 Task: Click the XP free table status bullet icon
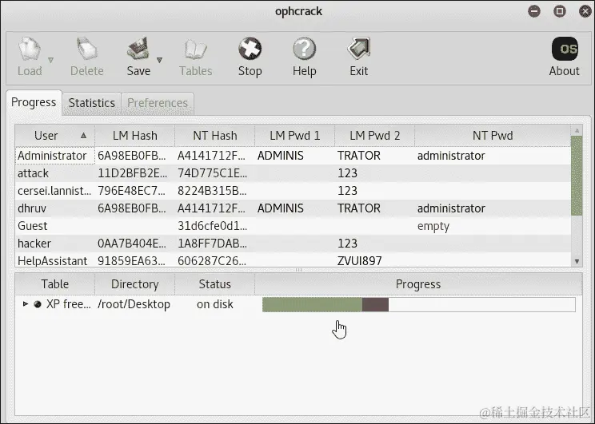37,304
